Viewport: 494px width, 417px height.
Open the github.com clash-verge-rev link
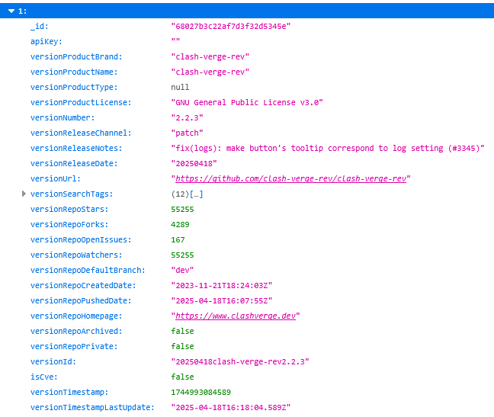(x=290, y=178)
